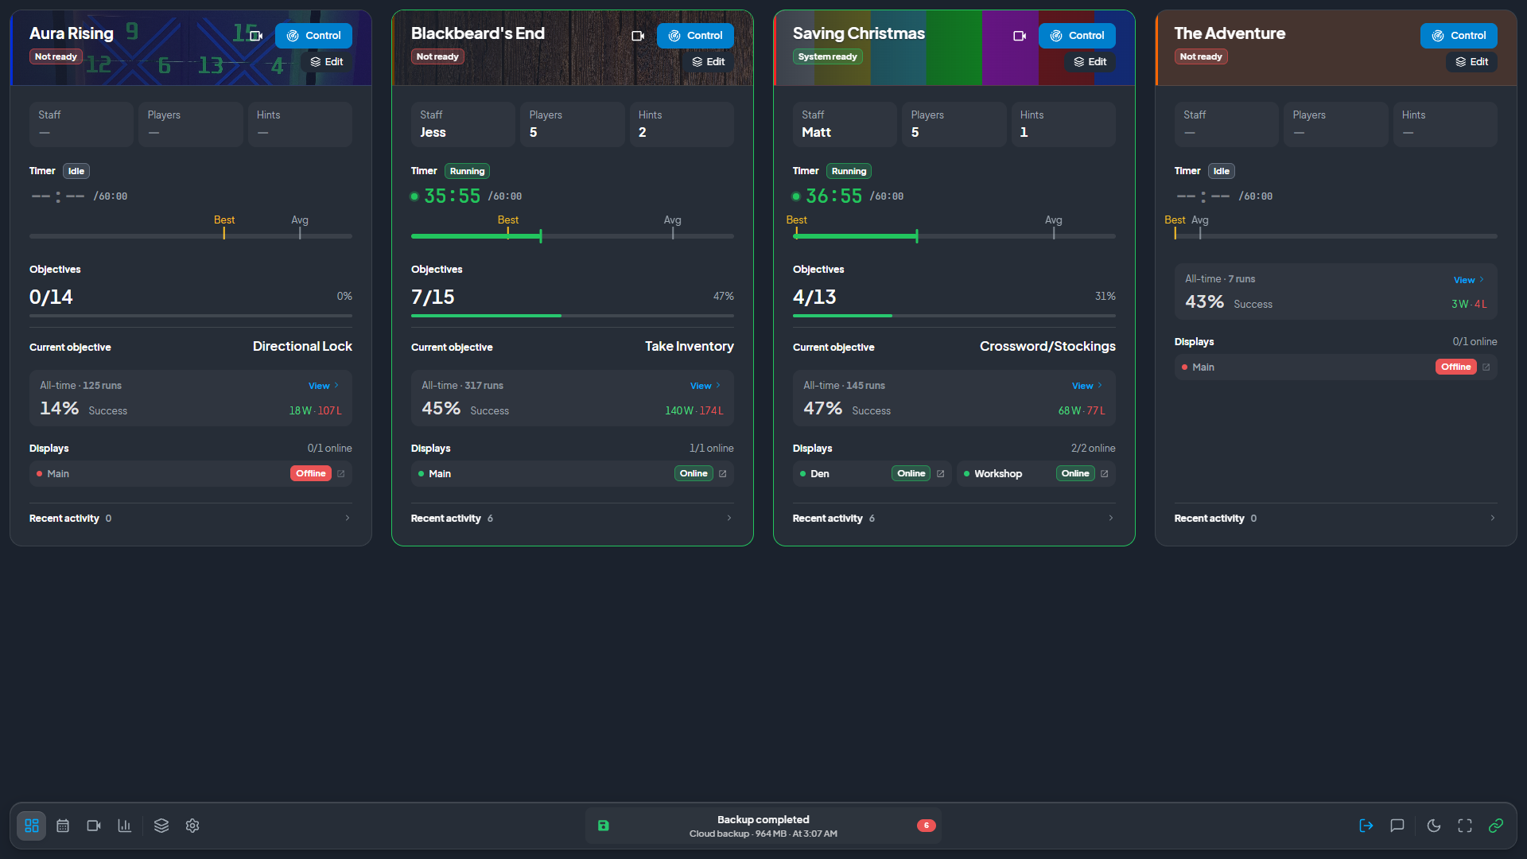Click Control button for The Adventure
This screenshot has height=859, width=1527.
pos(1459,36)
